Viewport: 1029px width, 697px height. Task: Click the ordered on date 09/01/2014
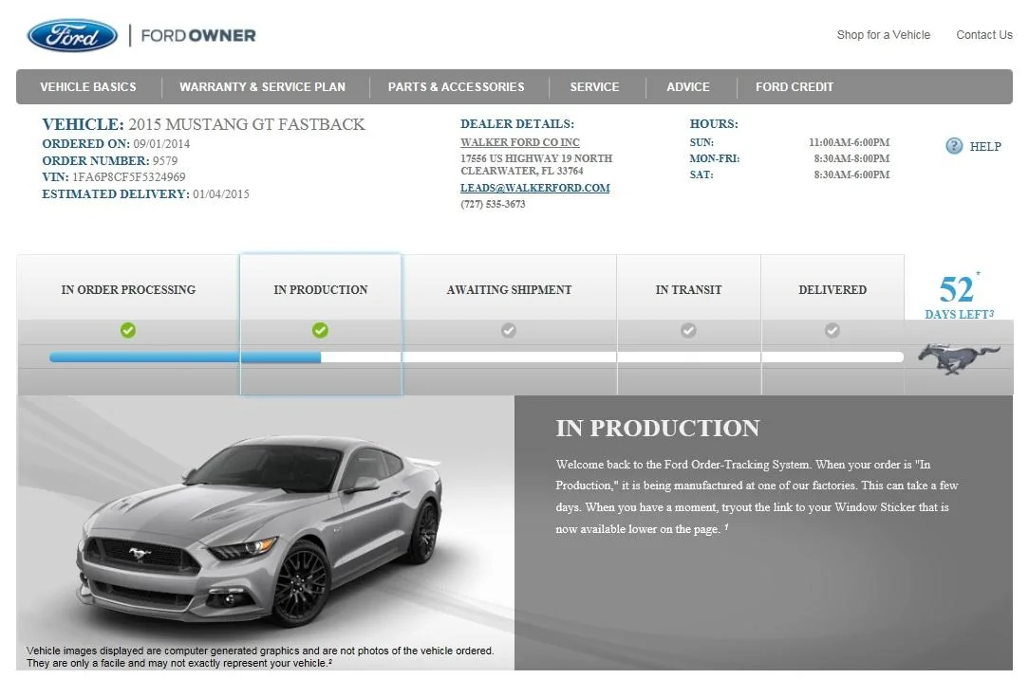[161, 143]
